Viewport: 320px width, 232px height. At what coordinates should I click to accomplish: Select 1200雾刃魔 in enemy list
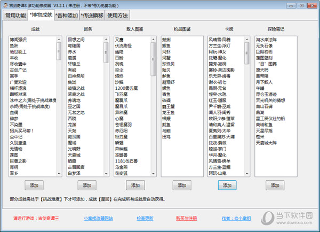tap(126, 88)
